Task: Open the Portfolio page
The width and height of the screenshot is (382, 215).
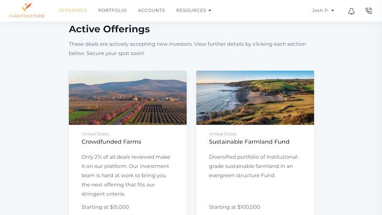Action: coord(112,11)
